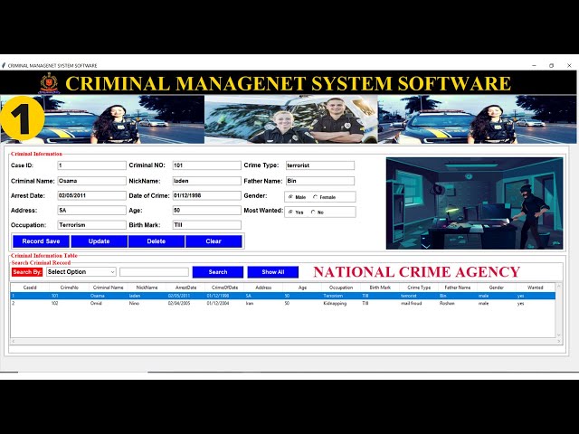Click the Father Name column header
579x434 pixels.
458,288
